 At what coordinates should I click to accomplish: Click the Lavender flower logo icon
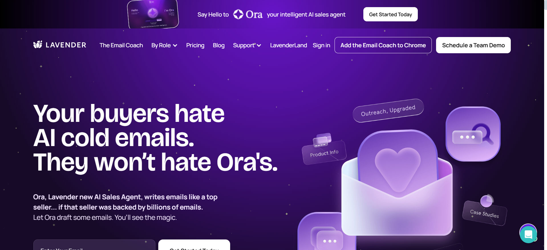click(x=38, y=45)
